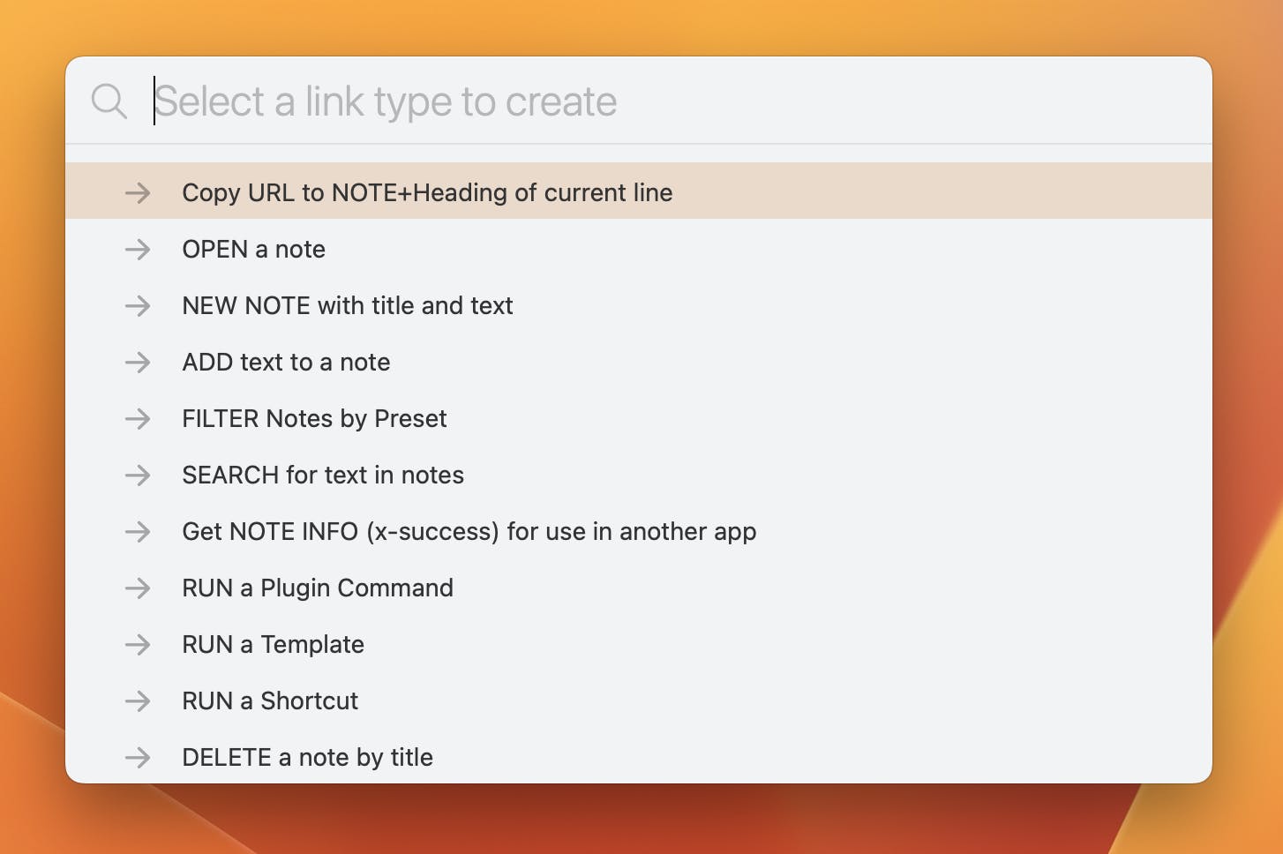Click arrow icon next to NEW NOTE

click(x=138, y=305)
